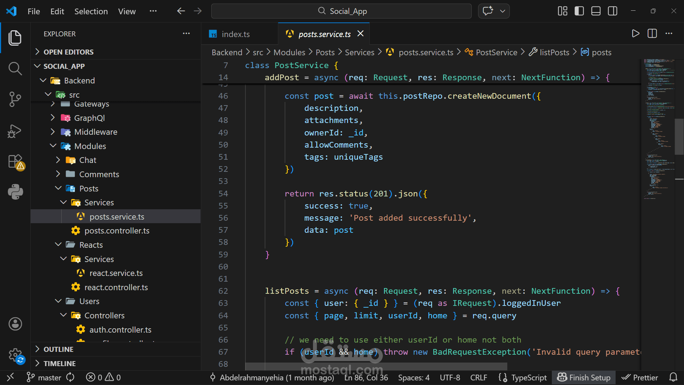This screenshot has height=385, width=684.
Task: Click the Social_App command center search box
Action: click(341, 11)
